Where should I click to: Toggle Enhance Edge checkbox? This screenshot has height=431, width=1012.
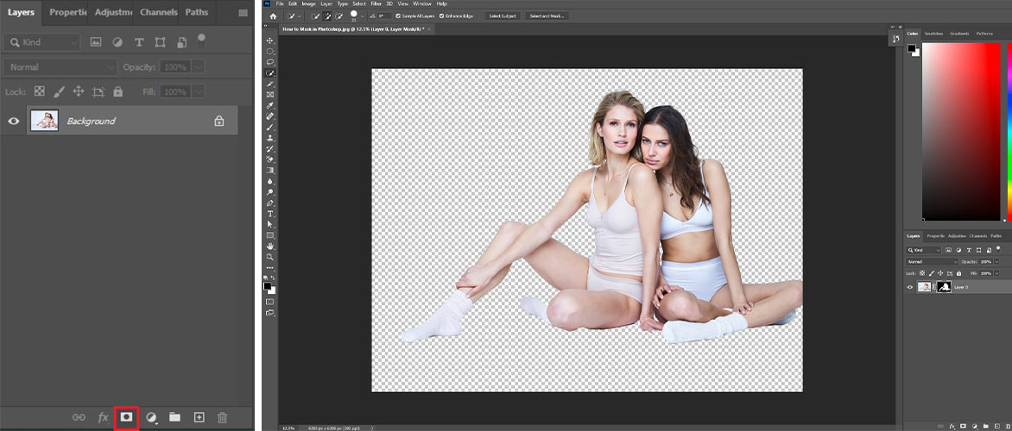click(x=441, y=16)
